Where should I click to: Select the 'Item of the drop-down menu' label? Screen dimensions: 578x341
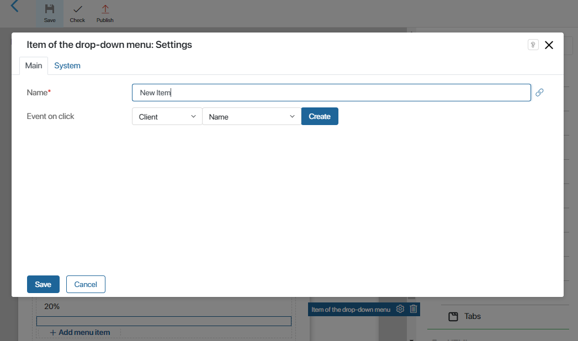(351, 310)
